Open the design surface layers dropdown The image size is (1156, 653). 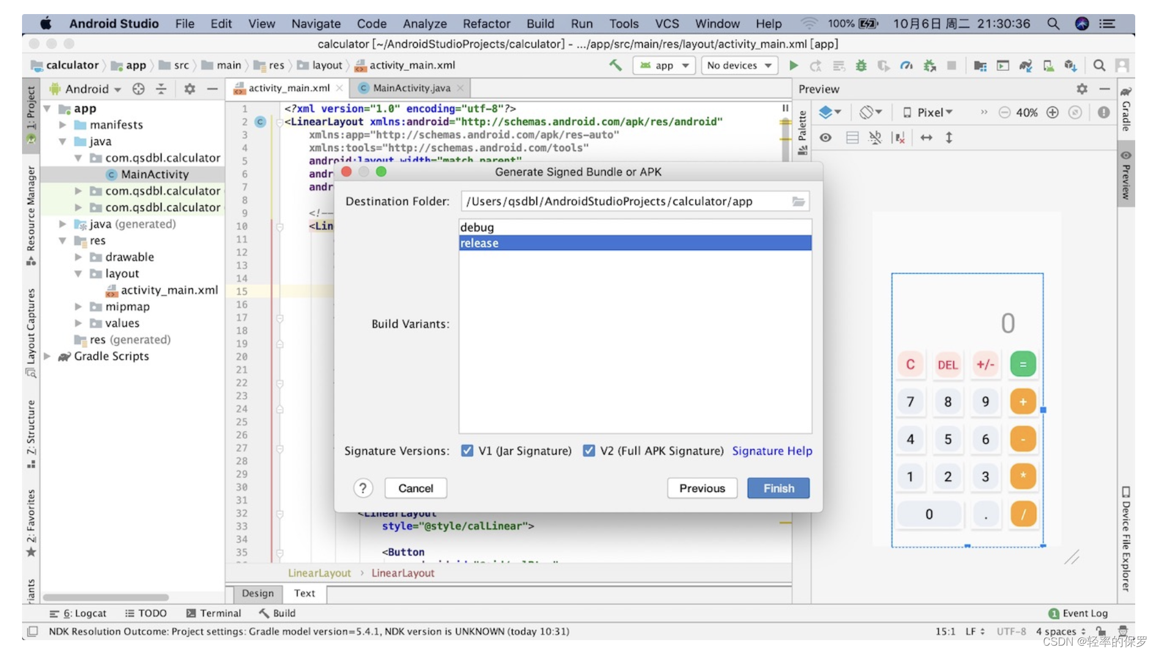coord(830,113)
